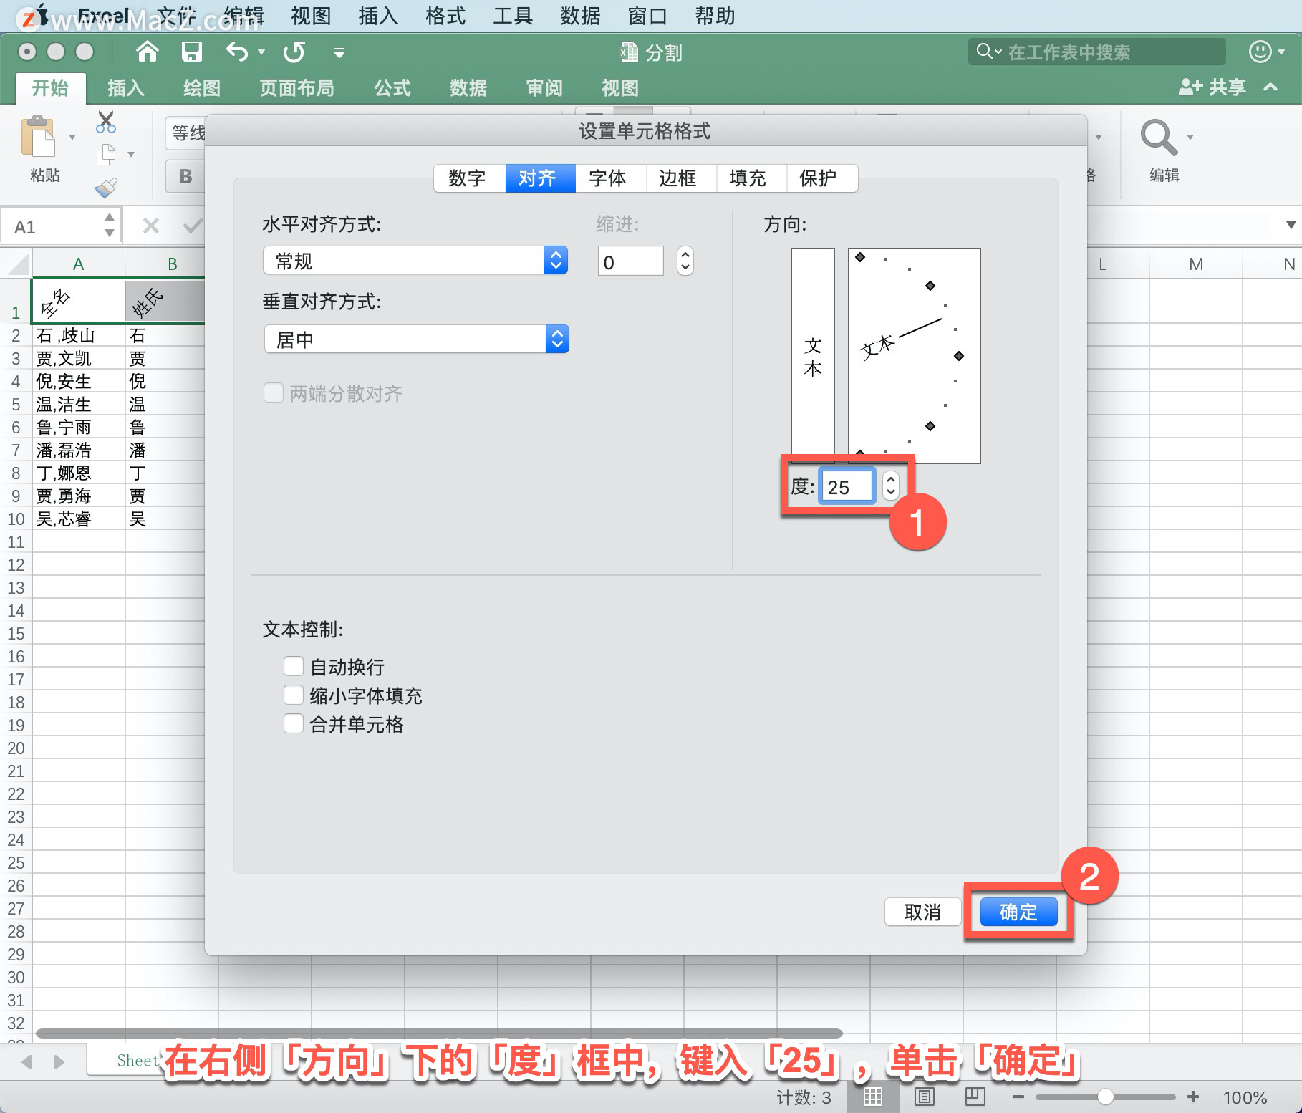Click the 确定 button

click(x=1018, y=912)
